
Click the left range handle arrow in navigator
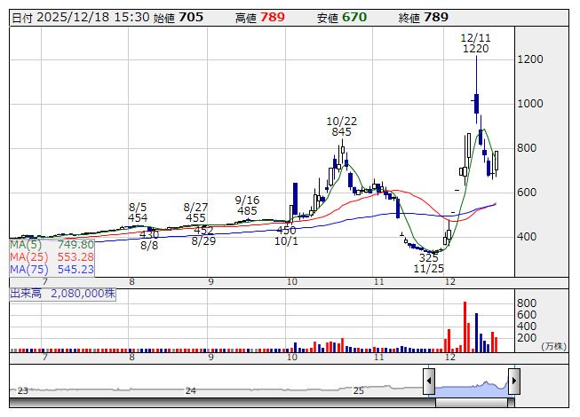tap(429, 382)
